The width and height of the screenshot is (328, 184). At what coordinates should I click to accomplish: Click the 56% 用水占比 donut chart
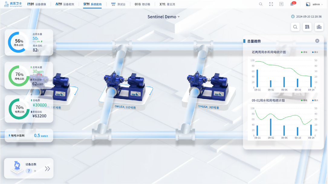pos(19,42)
